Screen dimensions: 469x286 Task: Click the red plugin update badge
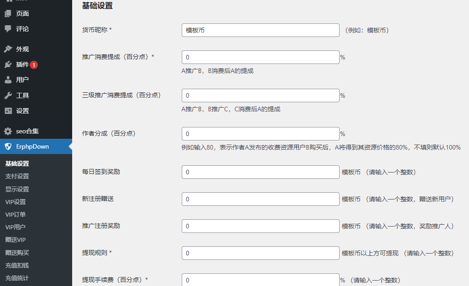34,65
